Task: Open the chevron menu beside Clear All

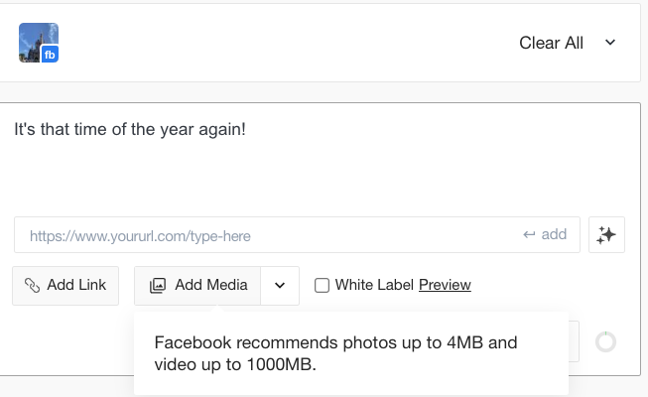Action: [610, 42]
